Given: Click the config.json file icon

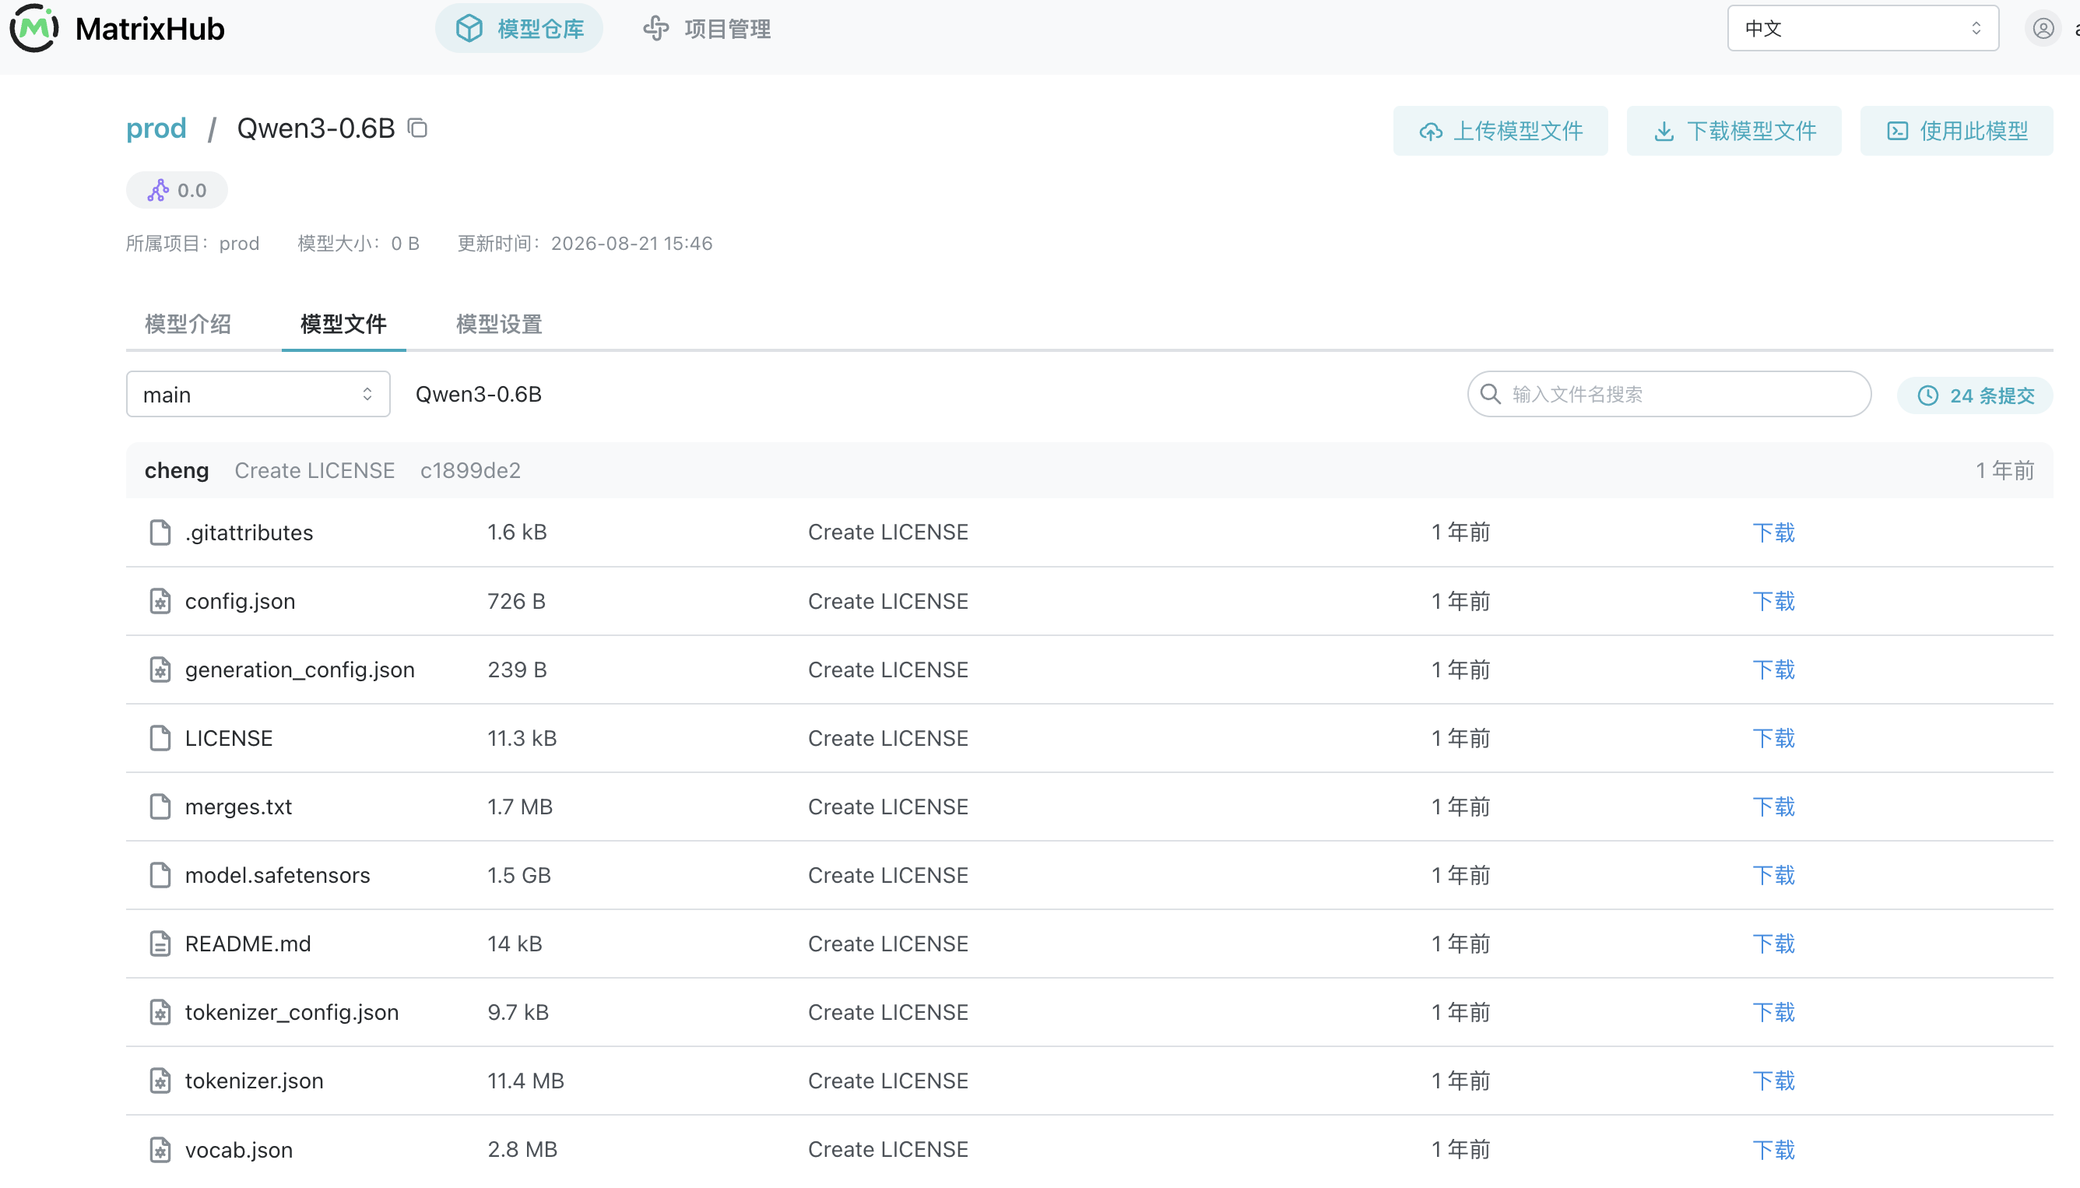Looking at the screenshot, I should click(x=160, y=600).
